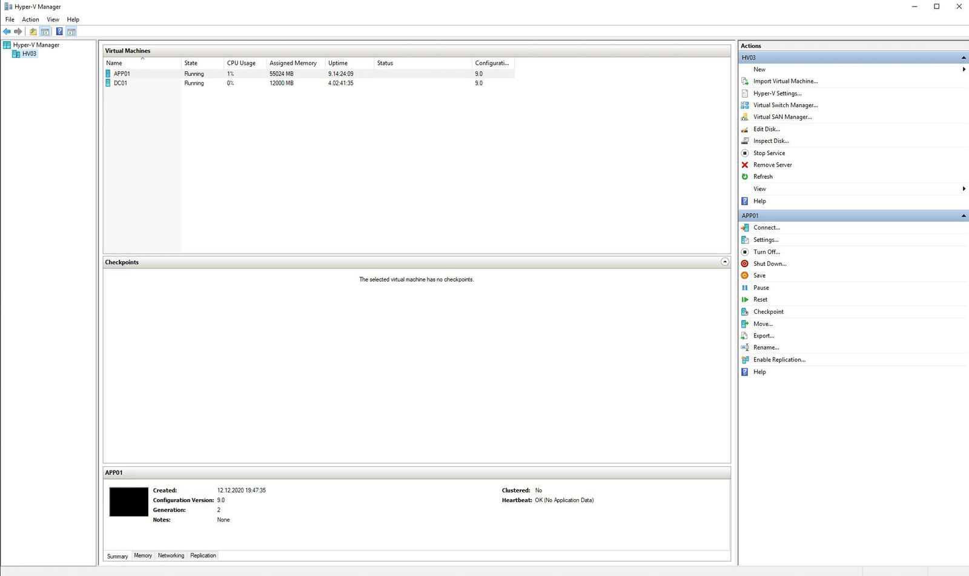969x576 pixels.
Task: Sort by Configuration Version column header
Action: (493, 63)
